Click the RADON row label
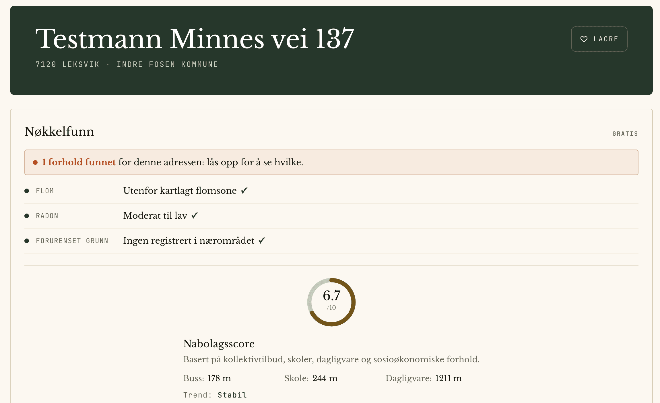 tap(47, 216)
